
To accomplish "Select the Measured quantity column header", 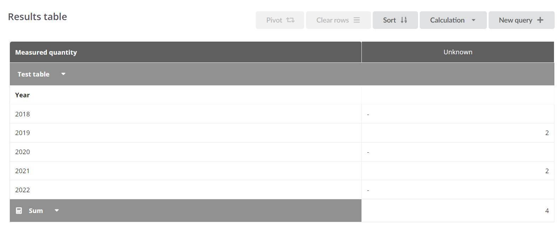I will (185, 52).
